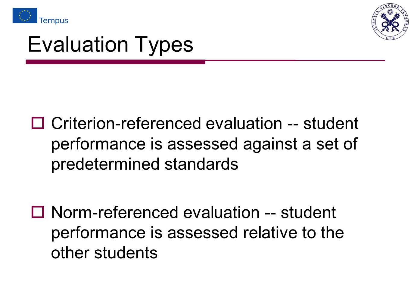Click 'assessed against a set of' line
Viewport: 411px width, 308px height.
point(262,144)
